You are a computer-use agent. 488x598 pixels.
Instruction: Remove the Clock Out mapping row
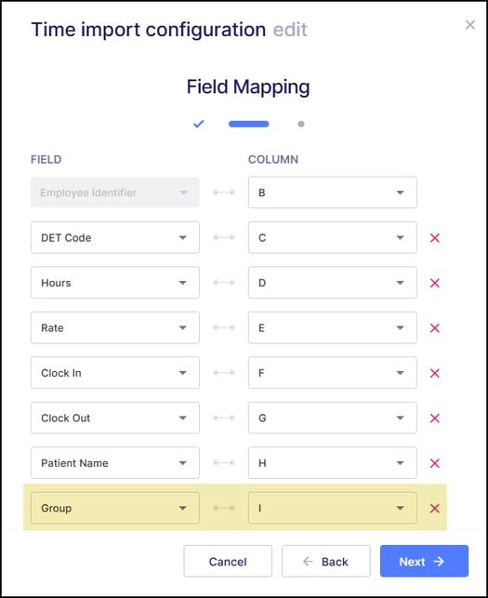[x=435, y=418]
